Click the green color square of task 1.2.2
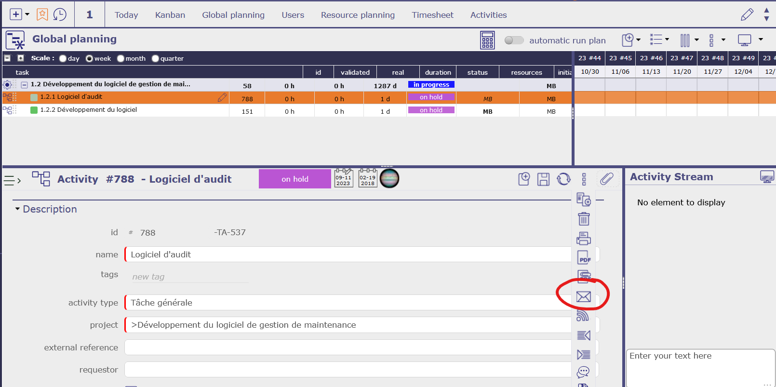The image size is (776, 387). (34, 110)
